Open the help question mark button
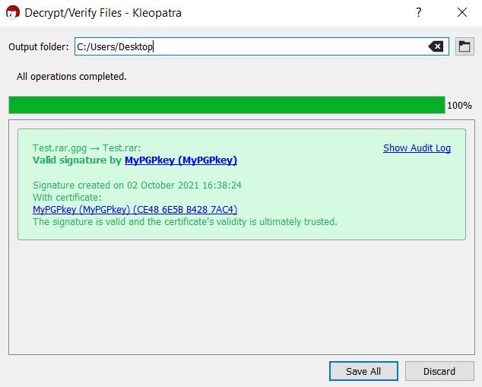This screenshot has width=482, height=387. tap(419, 12)
